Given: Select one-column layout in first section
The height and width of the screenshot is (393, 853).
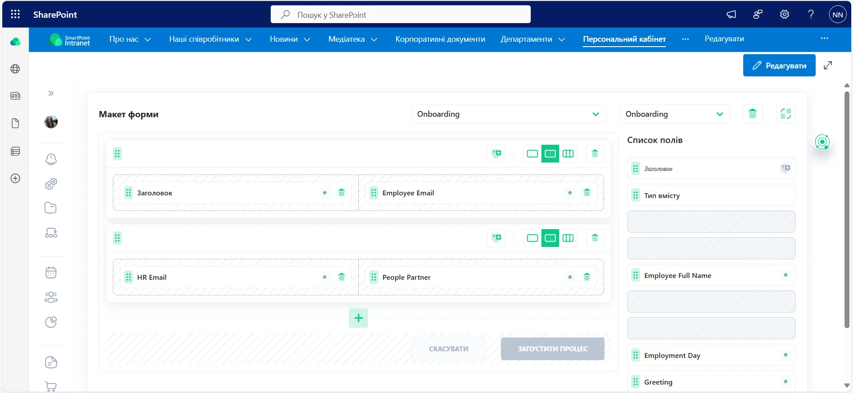Looking at the screenshot, I should [x=532, y=154].
